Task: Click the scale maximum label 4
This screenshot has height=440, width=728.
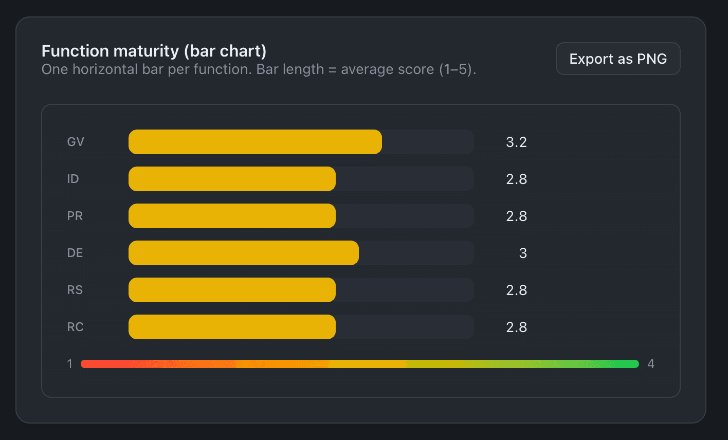Action: click(651, 363)
